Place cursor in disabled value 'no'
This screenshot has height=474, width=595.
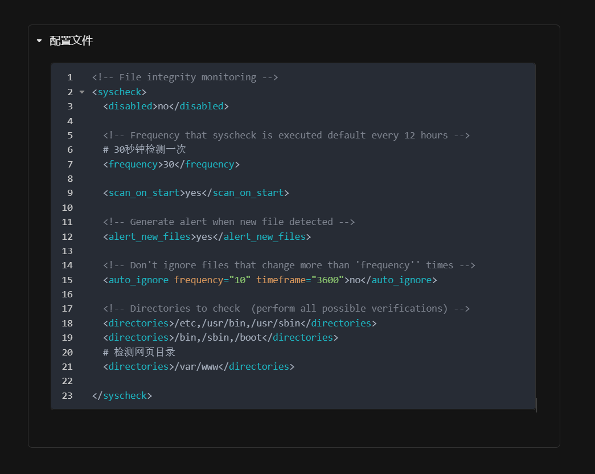coord(163,107)
